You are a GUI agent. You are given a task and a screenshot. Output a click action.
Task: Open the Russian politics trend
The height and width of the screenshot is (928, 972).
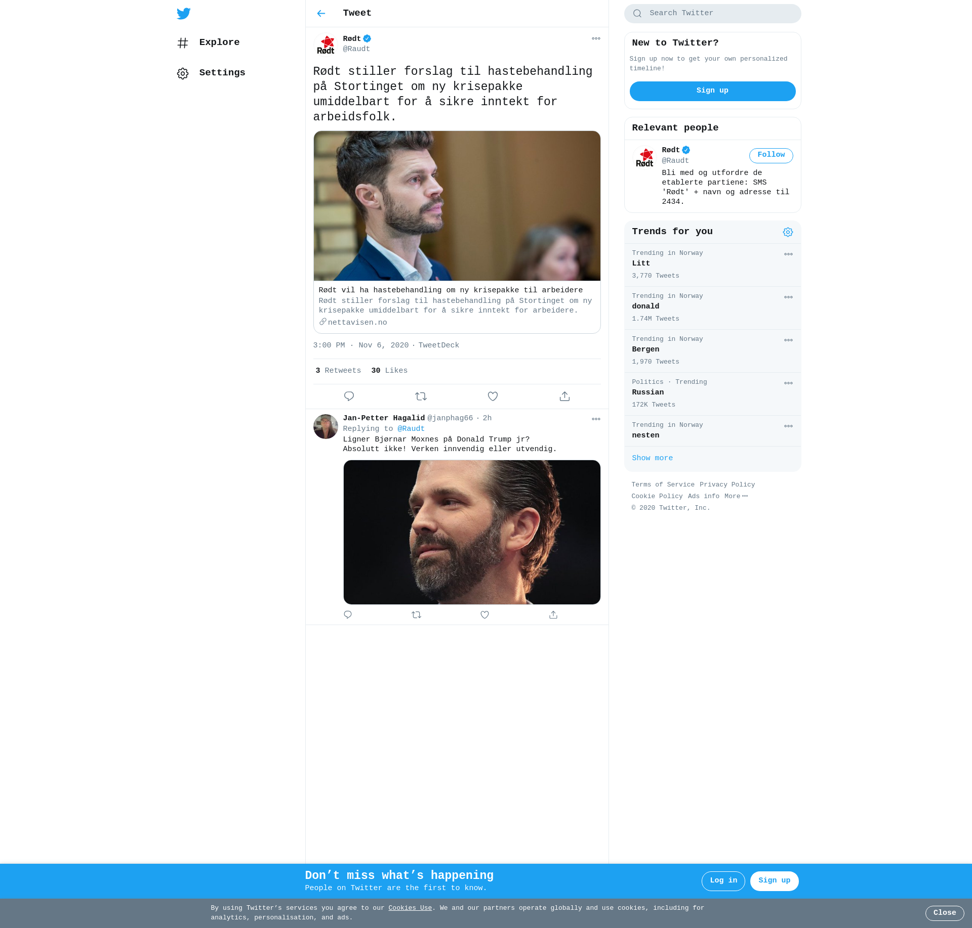point(712,394)
